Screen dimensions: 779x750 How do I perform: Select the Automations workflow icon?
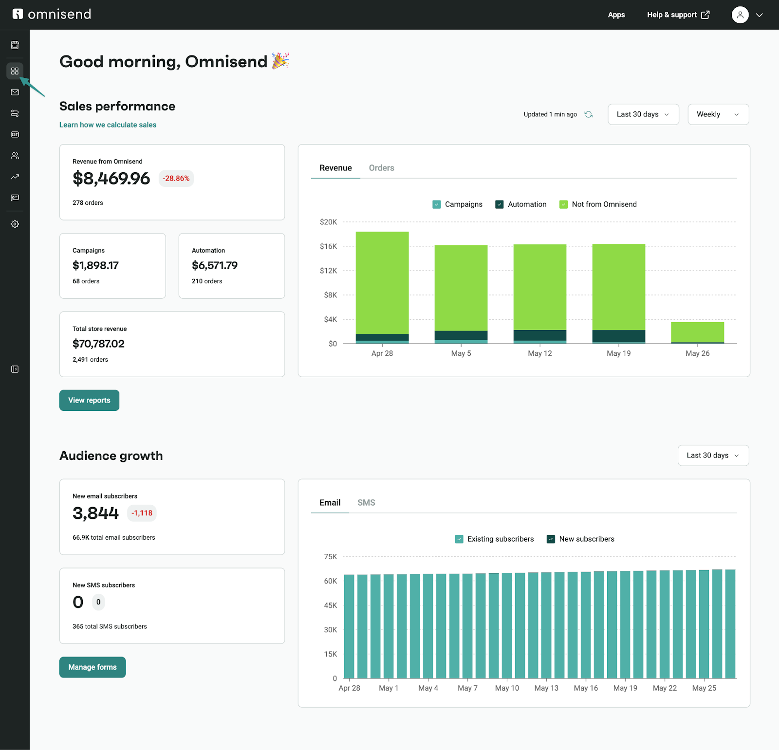click(x=15, y=113)
